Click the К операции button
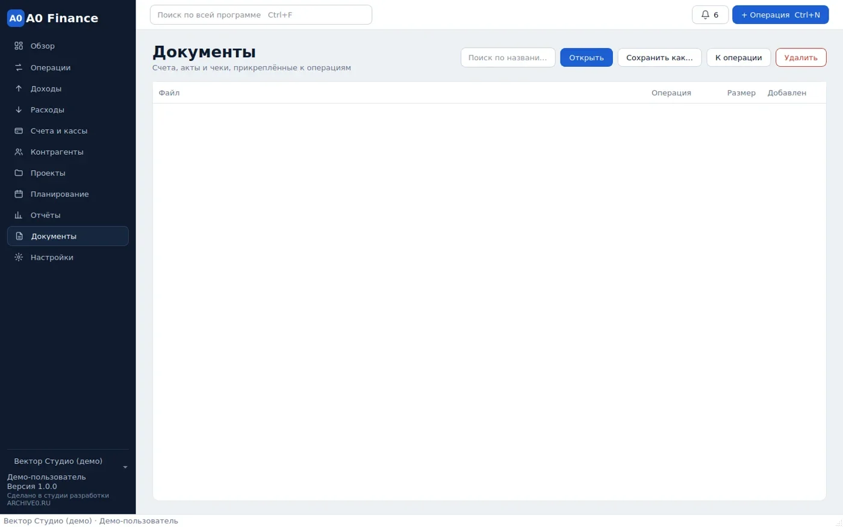843x527 pixels. pos(738,58)
